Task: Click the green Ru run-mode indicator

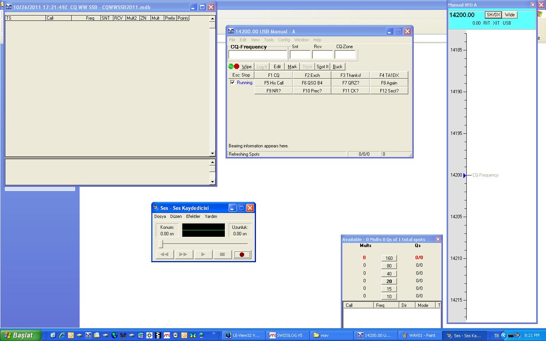Action: click(231, 66)
